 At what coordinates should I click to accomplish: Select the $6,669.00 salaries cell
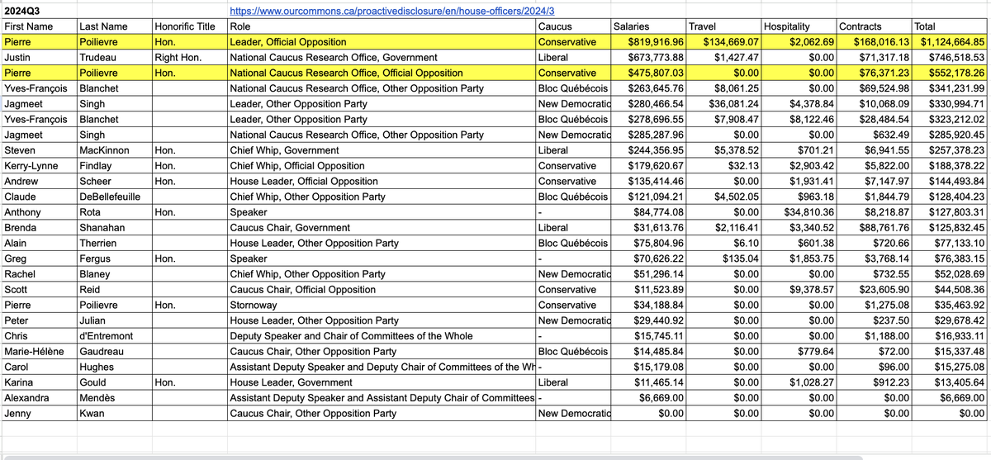click(x=648, y=398)
